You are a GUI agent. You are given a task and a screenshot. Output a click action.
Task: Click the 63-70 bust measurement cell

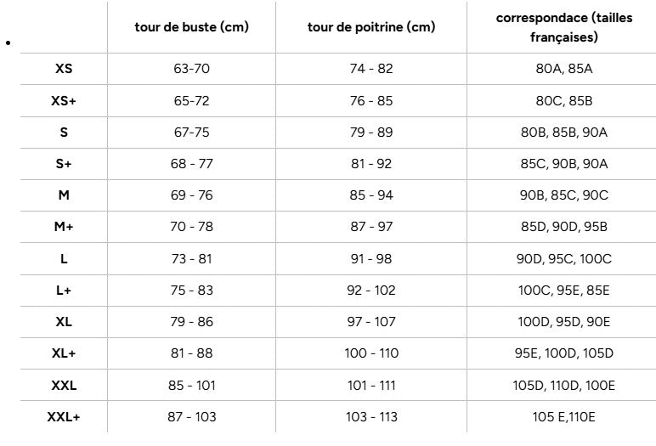pyautogui.click(x=191, y=69)
